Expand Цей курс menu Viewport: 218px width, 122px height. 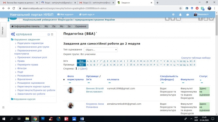click(87, 14)
